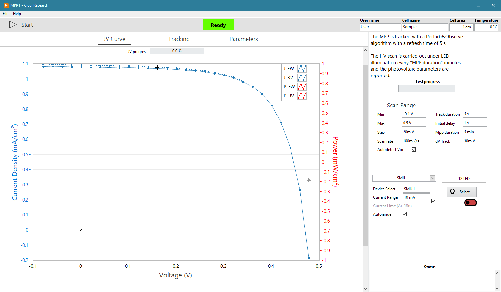Click the red P_FW legend icon
The height and width of the screenshot is (292, 501).
302,86
